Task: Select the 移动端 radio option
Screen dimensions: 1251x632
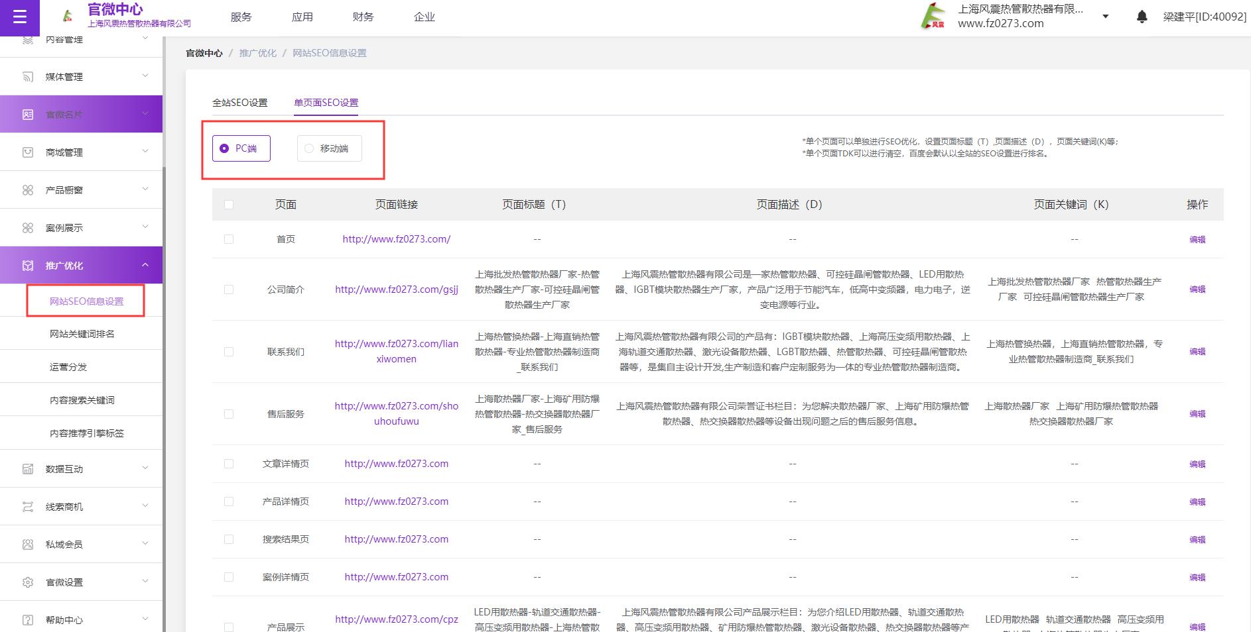Action: click(329, 148)
